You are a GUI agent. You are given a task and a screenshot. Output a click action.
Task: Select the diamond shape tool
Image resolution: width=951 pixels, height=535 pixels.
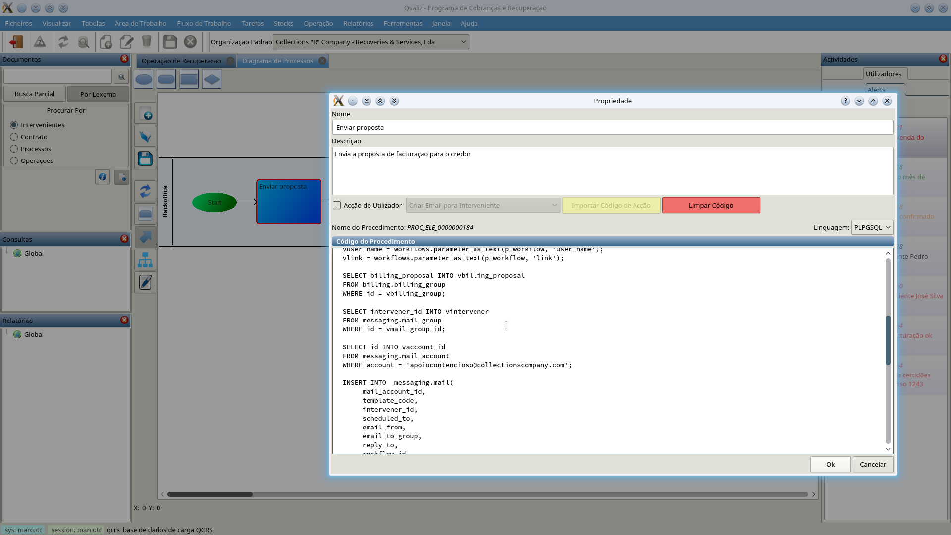point(211,79)
